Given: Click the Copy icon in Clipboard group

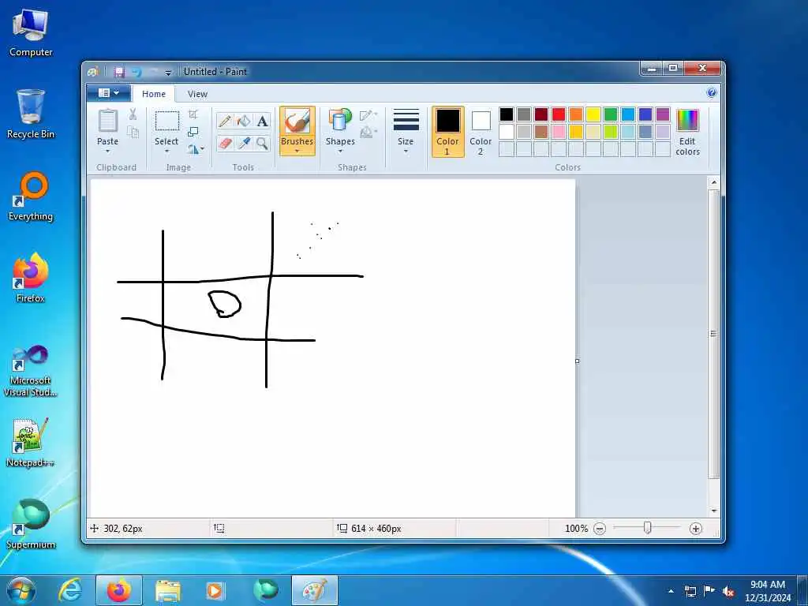Looking at the screenshot, I should (133, 133).
